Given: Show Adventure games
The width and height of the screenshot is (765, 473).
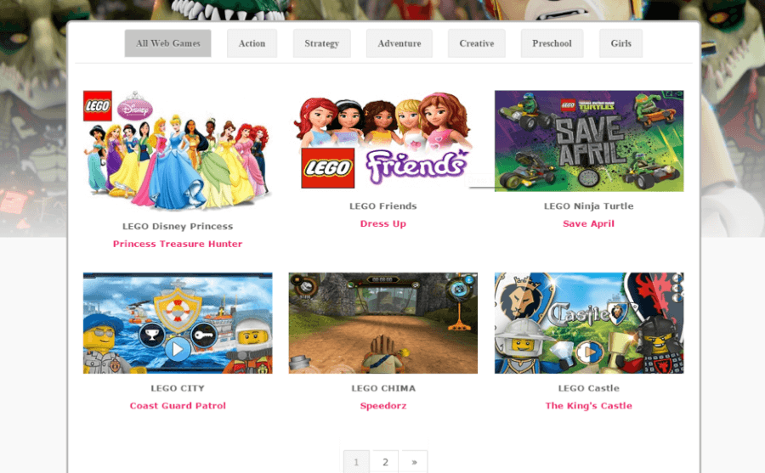Looking at the screenshot, I should coord(399,43).
